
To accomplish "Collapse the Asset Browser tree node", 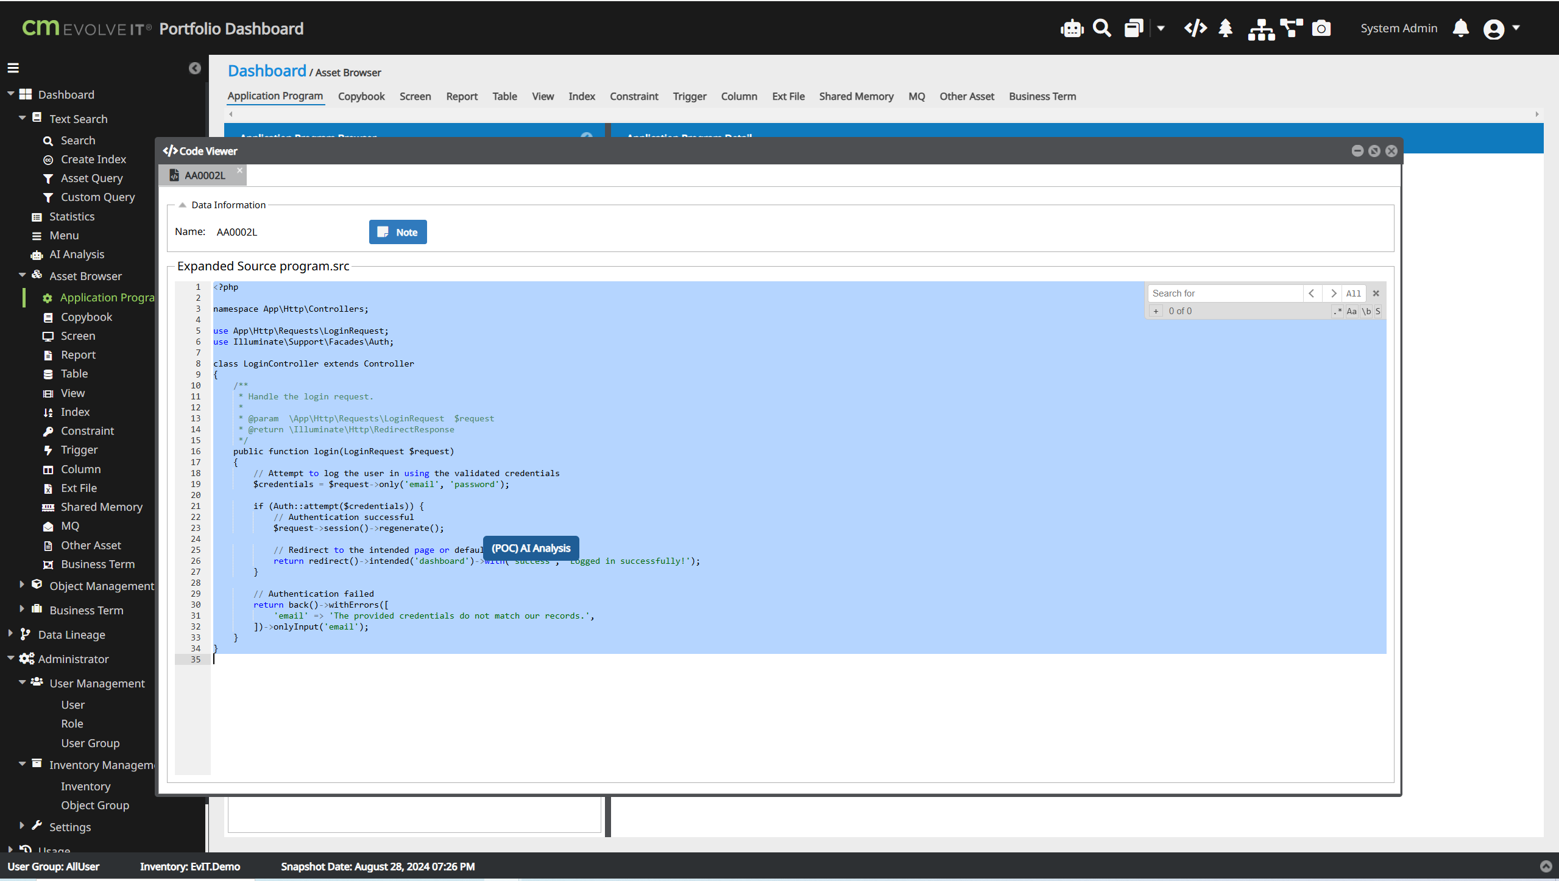I will point(22,275).
